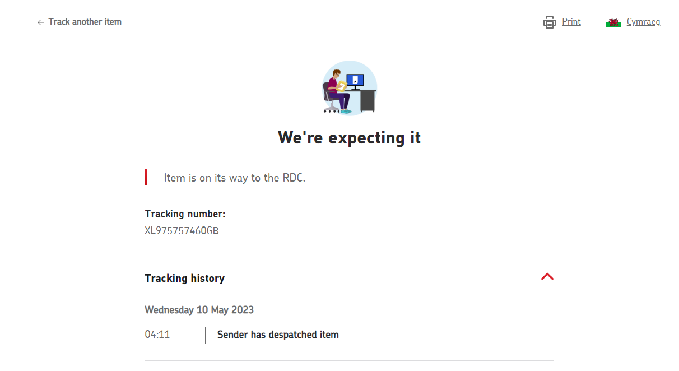The width and height of the screenshot is (679, 371).
Task: Select tracking number XL975757460GB
Action: pyautogui.click(x=182, y=230)
